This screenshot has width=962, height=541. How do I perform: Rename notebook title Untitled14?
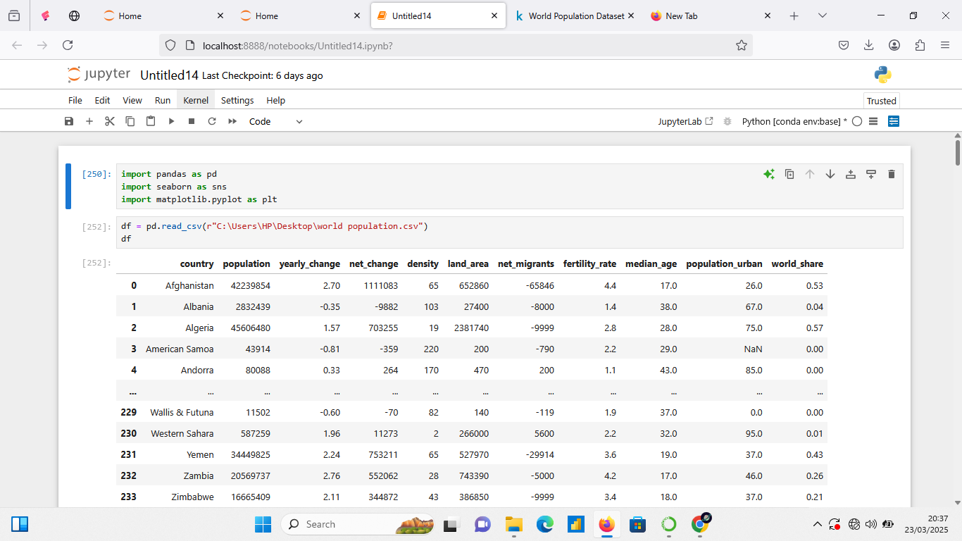[169, 75]
